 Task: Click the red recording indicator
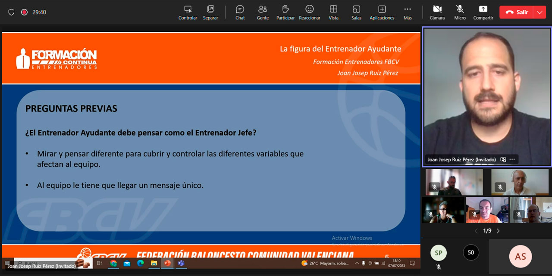[24, 12]
